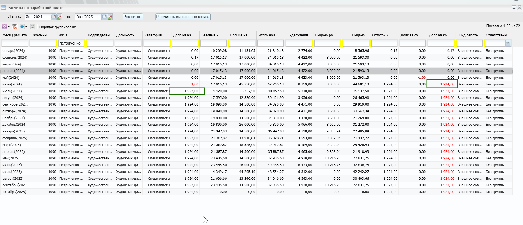The height and width of the screenshot is (225, 523).
Task: Sort by the Месяц расчета column header
Action: [x=15, y=35]
